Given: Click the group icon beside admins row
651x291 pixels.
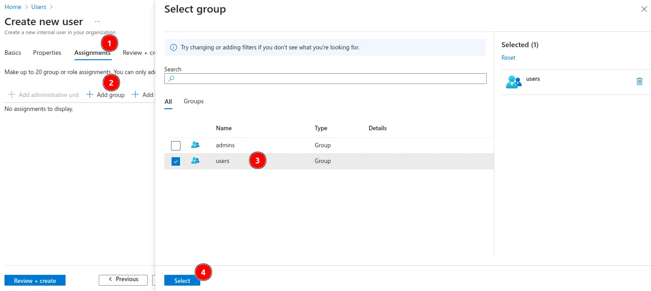Looking at the screenshot, I should [x=195, y=145].
